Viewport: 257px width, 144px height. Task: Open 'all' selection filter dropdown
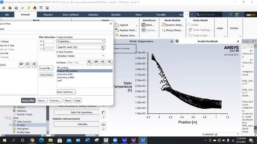coord(226,134)
